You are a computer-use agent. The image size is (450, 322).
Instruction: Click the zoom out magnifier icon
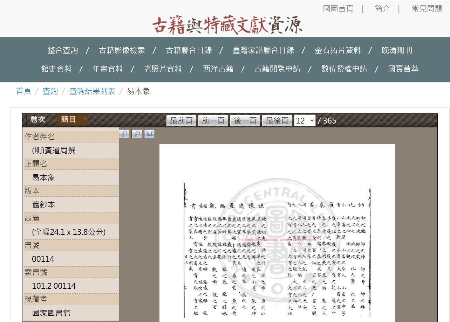click(x=124, y=133)
